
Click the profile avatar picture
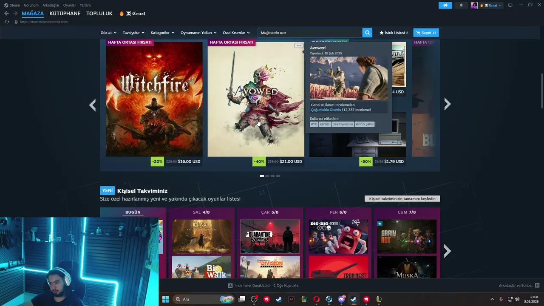click(x=474, y=6)
